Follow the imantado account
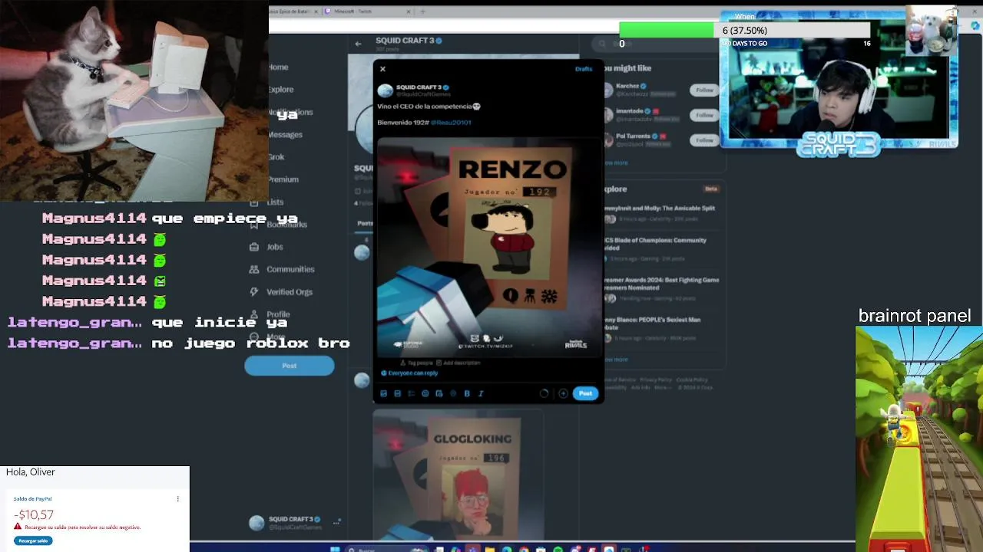 [x=704, y=115]
